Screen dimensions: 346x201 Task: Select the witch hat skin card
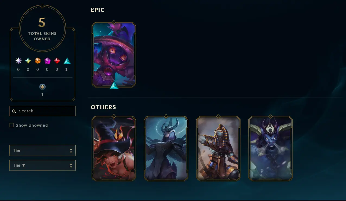[114, 148]
